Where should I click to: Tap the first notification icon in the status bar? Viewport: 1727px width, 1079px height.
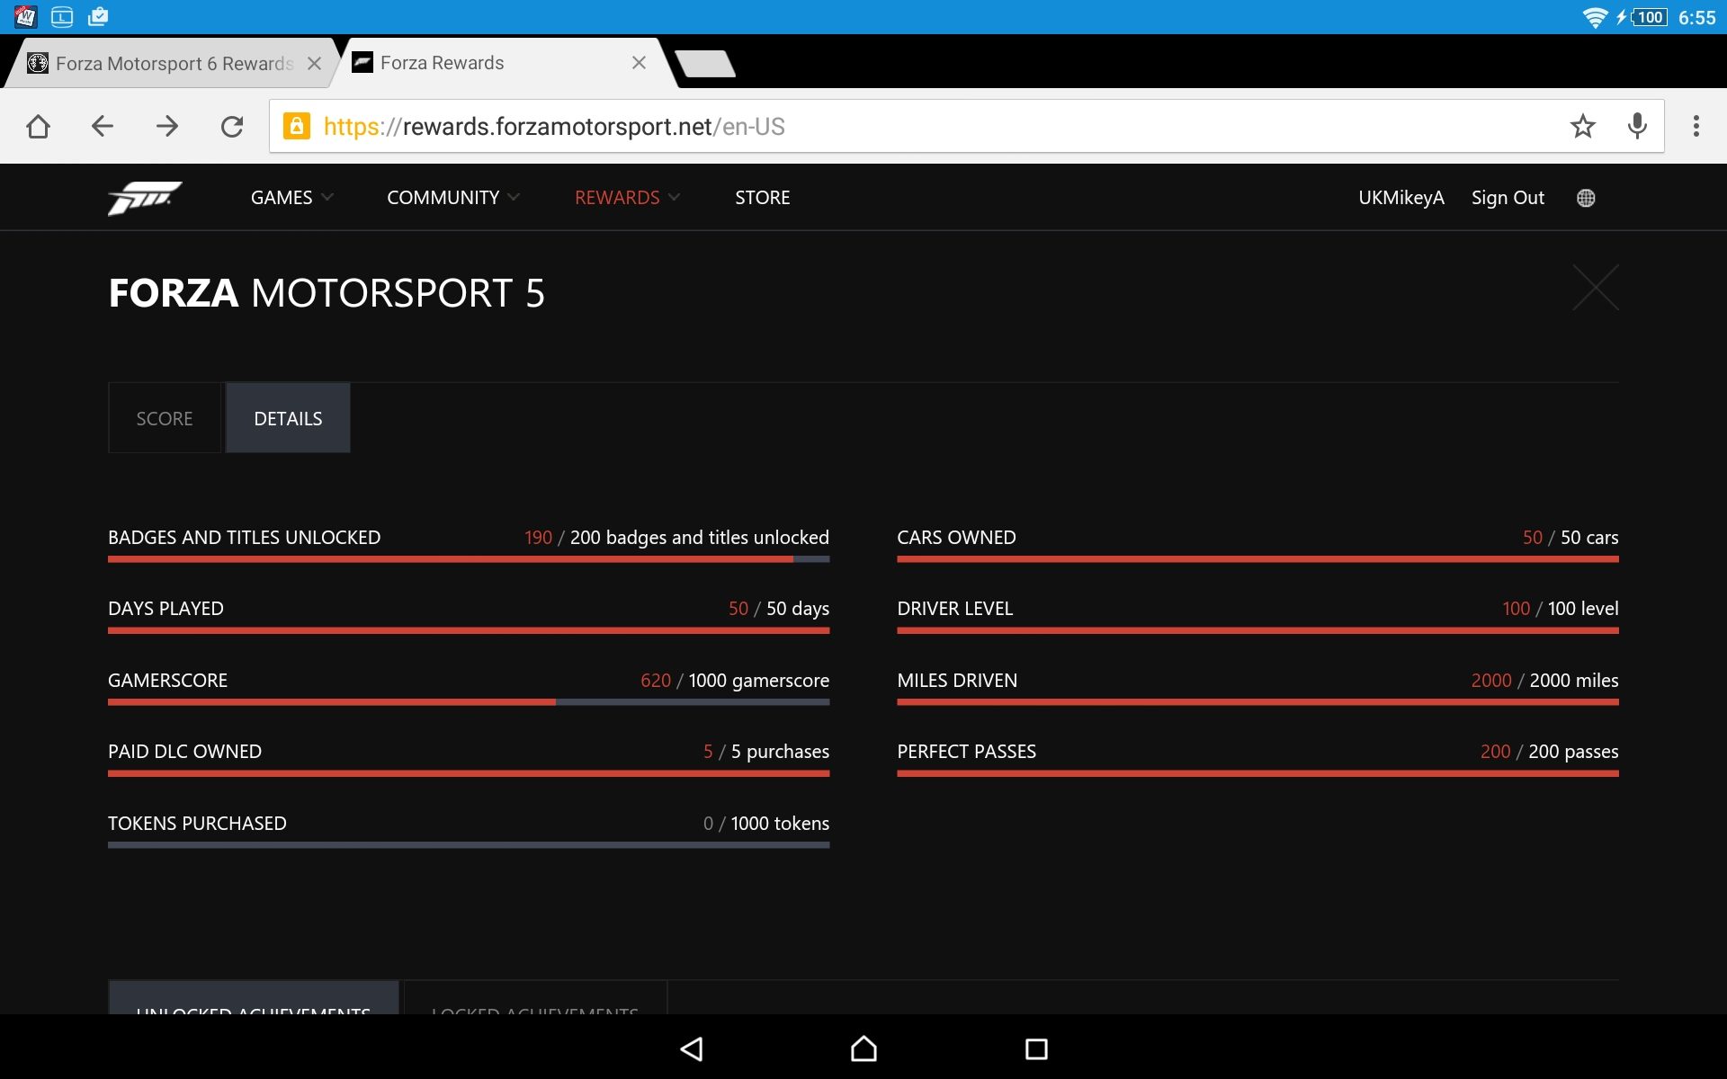(x=25, y=16)
